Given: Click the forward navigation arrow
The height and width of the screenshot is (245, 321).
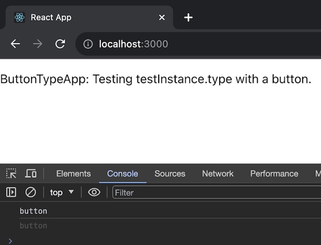Looking at the screenshot, I should click(38, 44).
